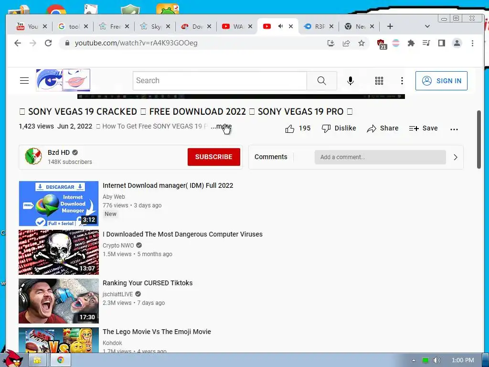Image resolution: width=489 pixels, height=367 pixels.
Task: Bookmark this page with the star icon
Action: tap(361, 43)
